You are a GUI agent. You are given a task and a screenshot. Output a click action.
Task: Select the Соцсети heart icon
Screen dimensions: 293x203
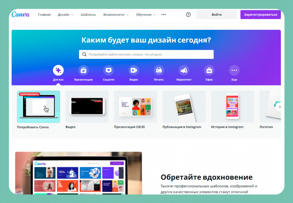coord(109,70)
